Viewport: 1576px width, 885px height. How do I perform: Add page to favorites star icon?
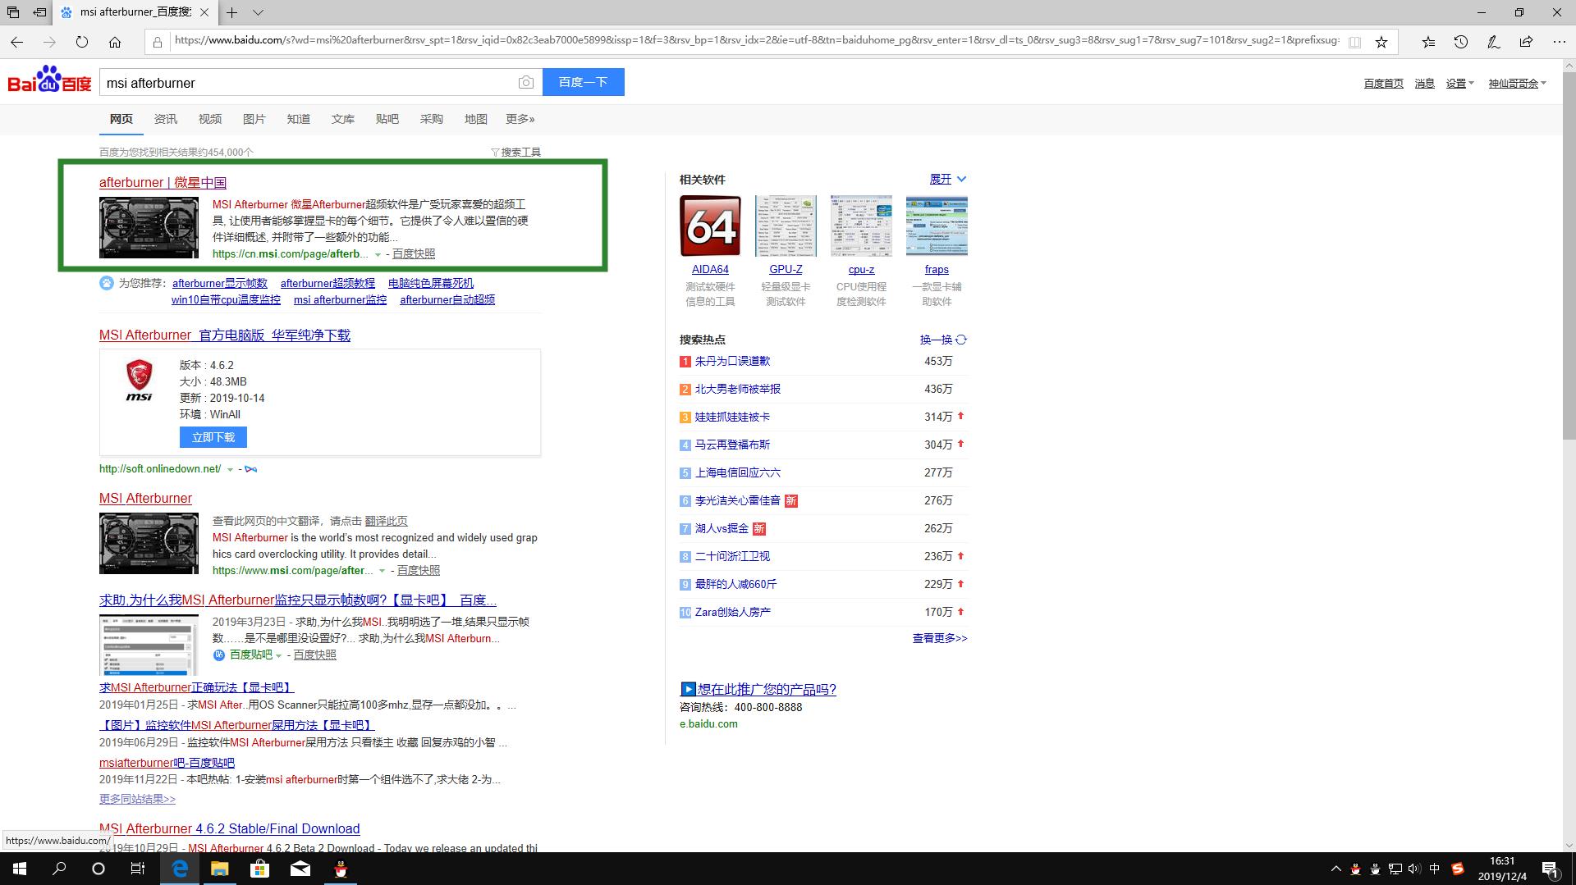[x=1381, y=42]
